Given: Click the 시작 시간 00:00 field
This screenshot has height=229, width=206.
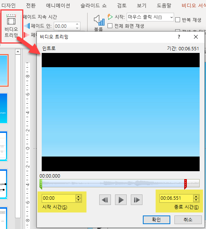Looking at the screenshot, I should pyautogui.click(x=59, y=198).
